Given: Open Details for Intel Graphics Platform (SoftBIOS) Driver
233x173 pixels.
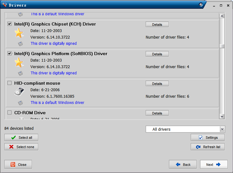Looking at the screenshot, I should tap(157, 54).
